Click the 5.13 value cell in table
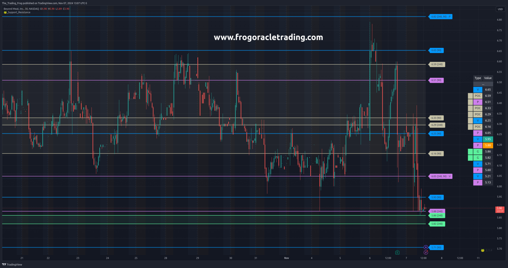Image resolution: width=508 pixels, height=268 pixels. click(x=488, y=182)
